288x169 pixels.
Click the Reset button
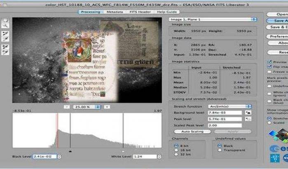pyautogui.click(x=278, y=52)
